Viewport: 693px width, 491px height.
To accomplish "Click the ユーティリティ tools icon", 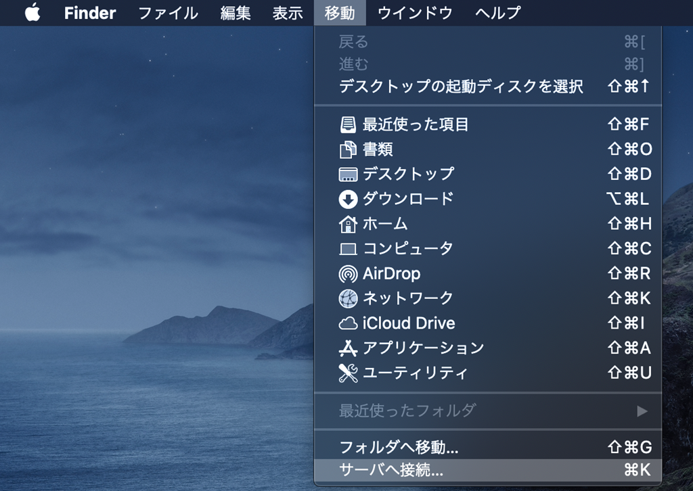I will [348, 373].
